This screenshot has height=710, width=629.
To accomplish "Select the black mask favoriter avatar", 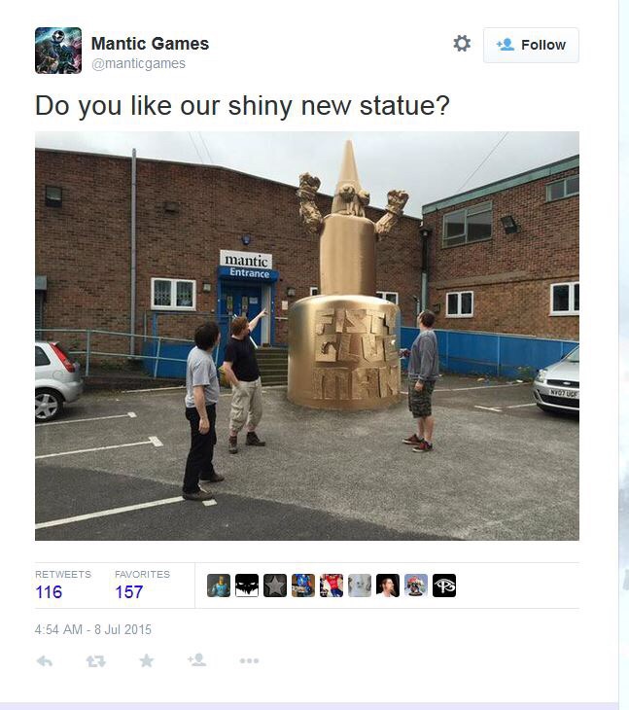I will click(247, 586).
